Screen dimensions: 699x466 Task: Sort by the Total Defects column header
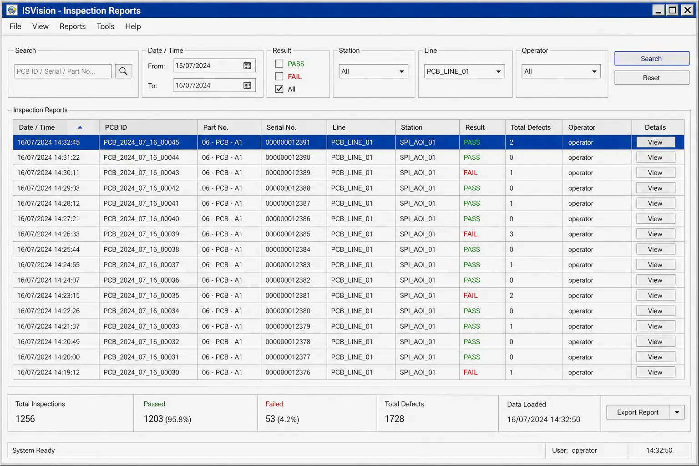click(534, 127)
